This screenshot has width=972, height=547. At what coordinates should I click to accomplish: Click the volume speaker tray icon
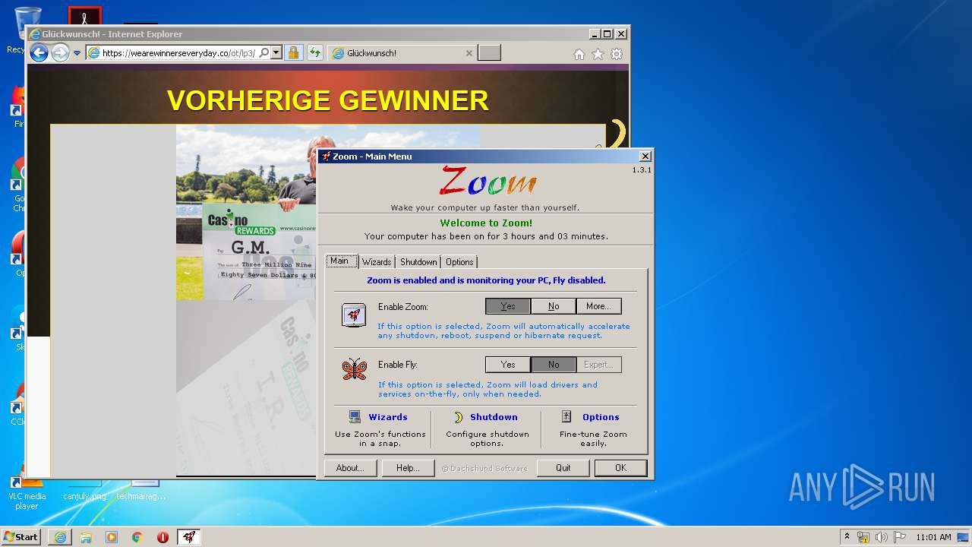[x=882, y=537]
